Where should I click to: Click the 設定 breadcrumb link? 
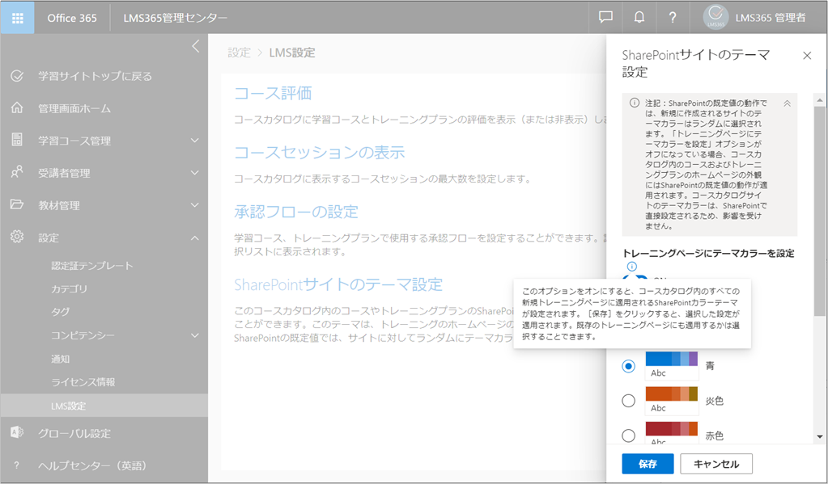click(x=240, y=53)
